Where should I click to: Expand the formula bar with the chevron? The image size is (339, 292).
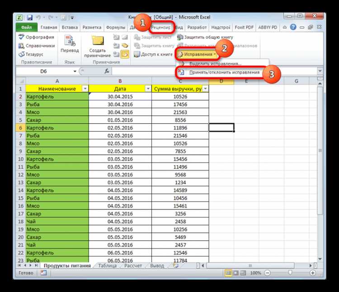(320, 71)
